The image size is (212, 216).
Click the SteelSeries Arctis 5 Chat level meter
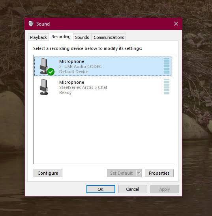tap(166, 87)
